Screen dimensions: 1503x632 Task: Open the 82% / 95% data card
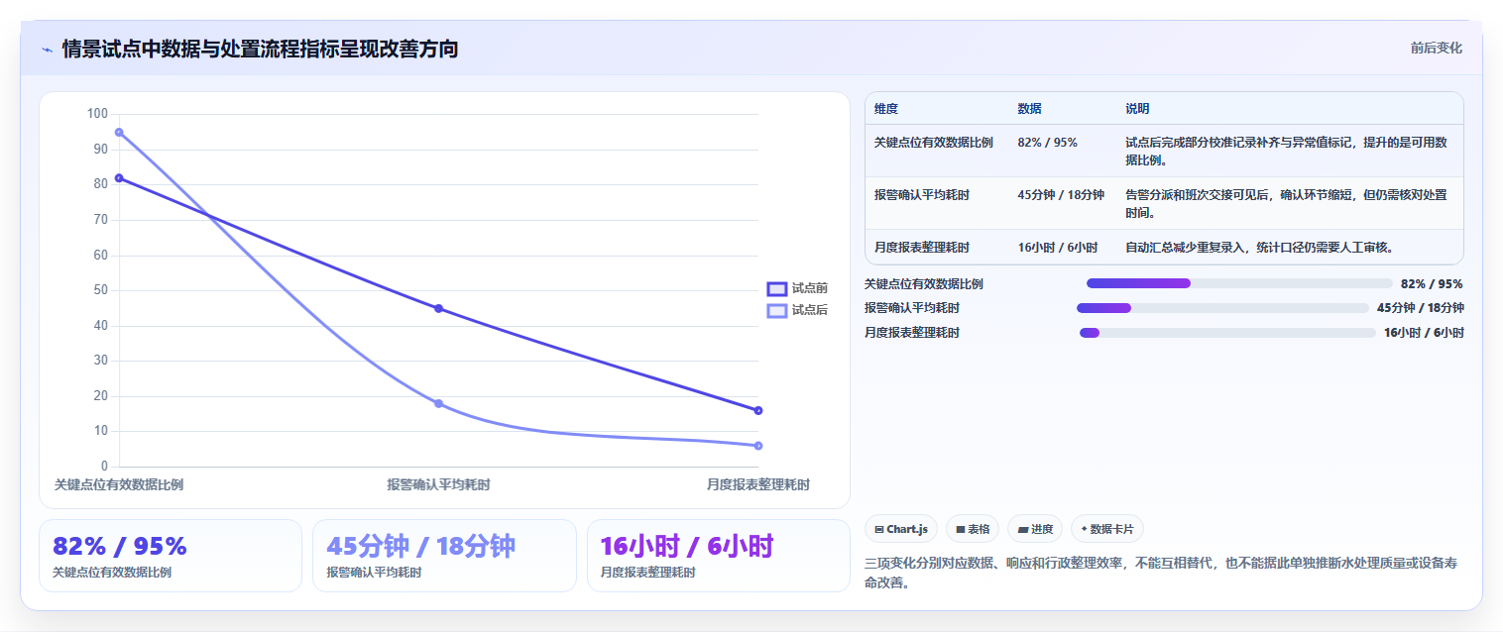[x=171, y=556]
